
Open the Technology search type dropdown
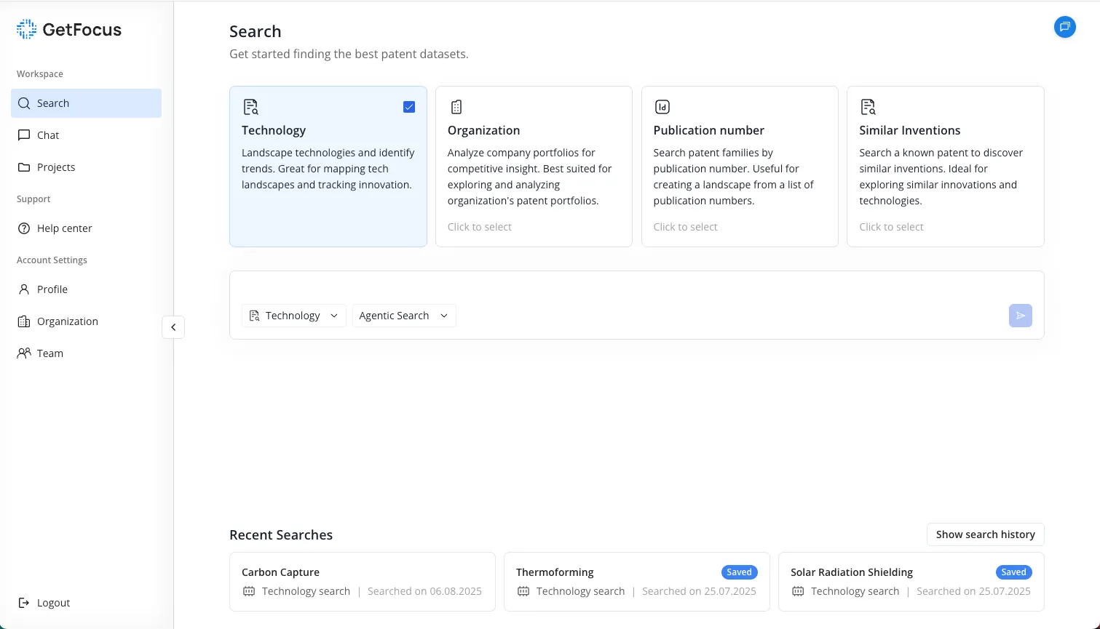[294, 316]
